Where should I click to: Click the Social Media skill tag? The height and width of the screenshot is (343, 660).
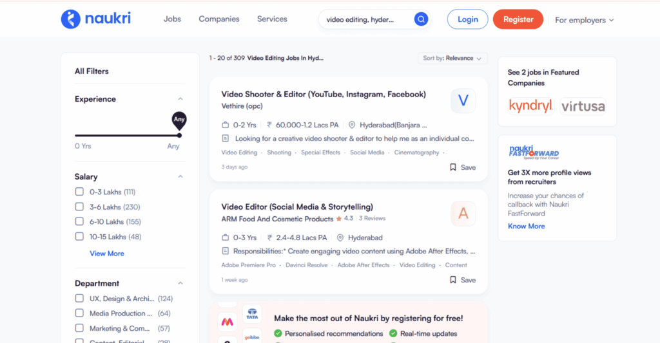coord(367,153)
